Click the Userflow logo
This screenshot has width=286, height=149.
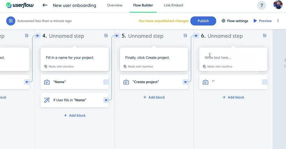20,5
